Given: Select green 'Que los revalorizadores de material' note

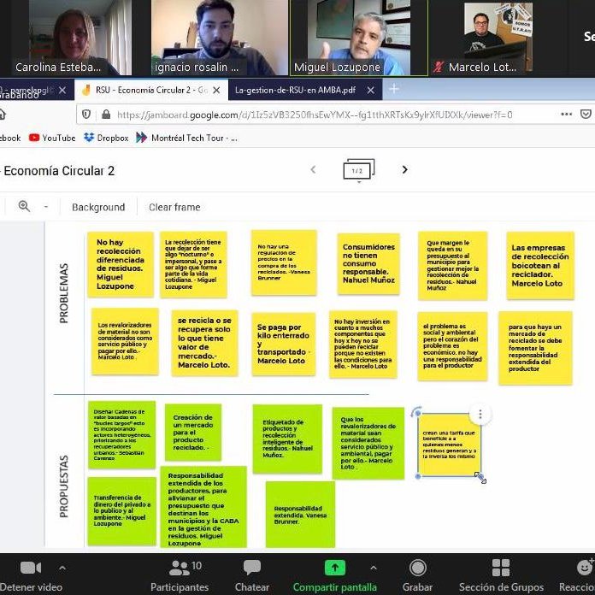Looking at the screenshot, I should coord(368,443).
